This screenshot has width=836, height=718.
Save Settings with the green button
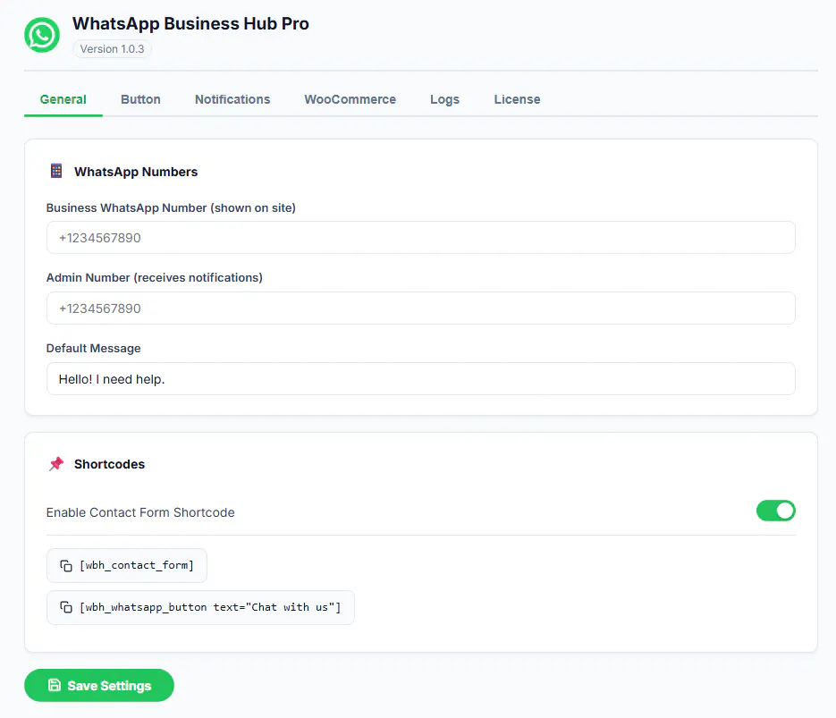coord(99,686)
